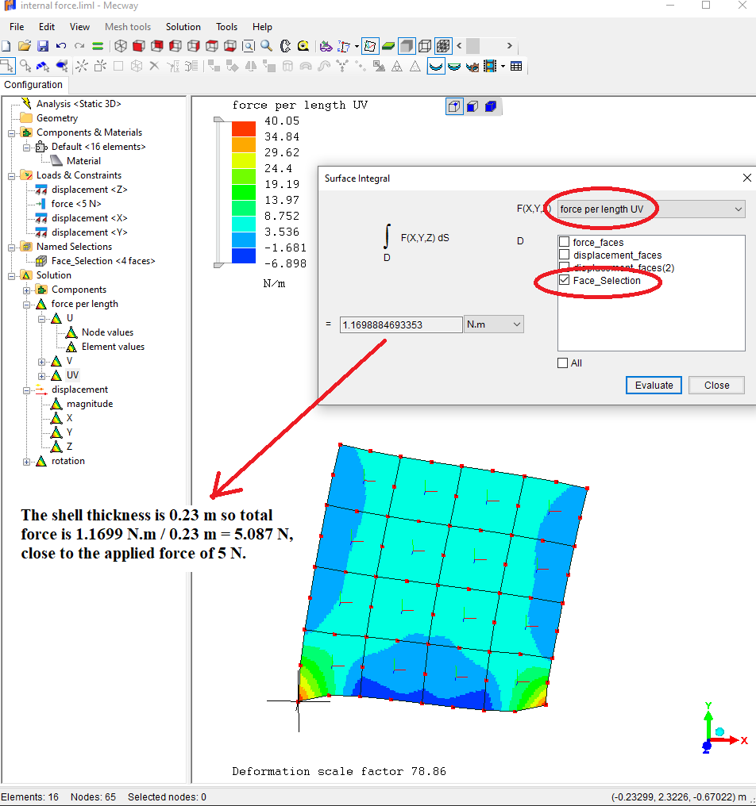Click the new node star icon
This screenshot has width=756, height=806.
coord(81,67)
